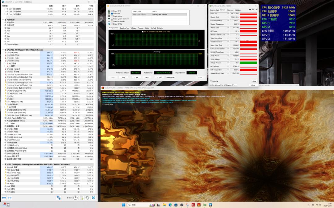Click the blue X close-sensors icon in HWiNFO
The width and height of the screenshot is (334, 208).
coord(93,198)
